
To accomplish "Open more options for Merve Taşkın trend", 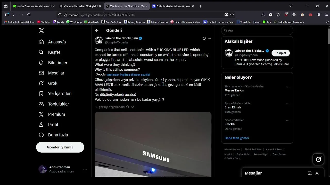I will (x=288, y=87).
